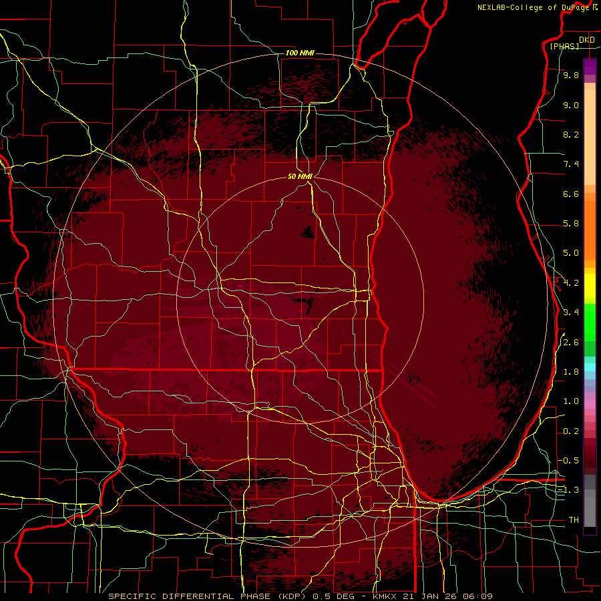Screen dimensions: 601x601
Task: Click the 5.0 scale value
Action: click(x=571, y=253)
